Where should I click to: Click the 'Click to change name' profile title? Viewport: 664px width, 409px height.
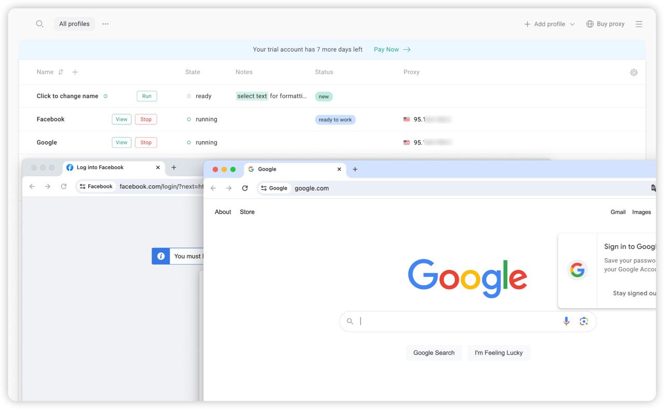67,96
